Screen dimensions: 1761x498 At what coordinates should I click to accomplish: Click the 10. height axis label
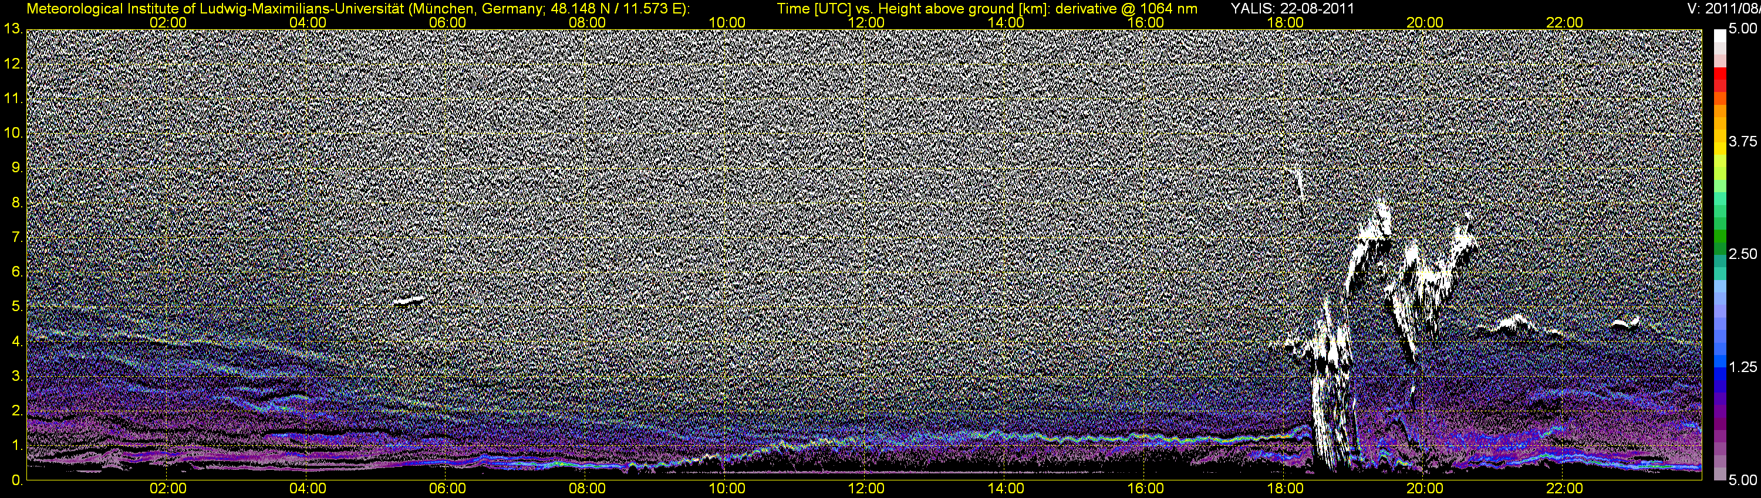(x=14, y=133)
